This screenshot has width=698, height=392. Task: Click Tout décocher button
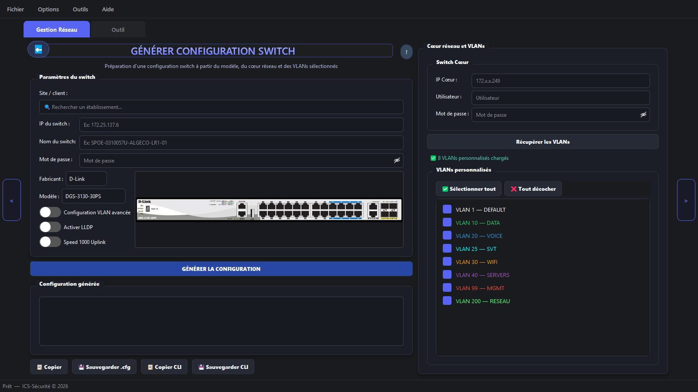coord(533,189)
